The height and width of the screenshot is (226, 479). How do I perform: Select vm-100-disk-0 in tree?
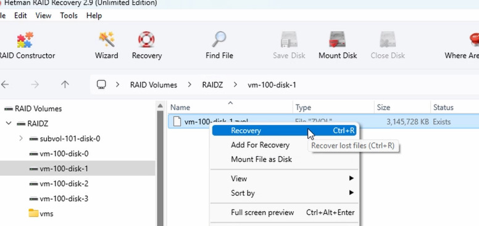pos(64,154)
